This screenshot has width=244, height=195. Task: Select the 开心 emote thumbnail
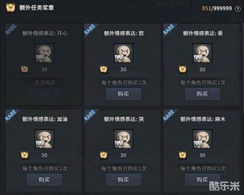pyautogui.click(x=44, y=53)
